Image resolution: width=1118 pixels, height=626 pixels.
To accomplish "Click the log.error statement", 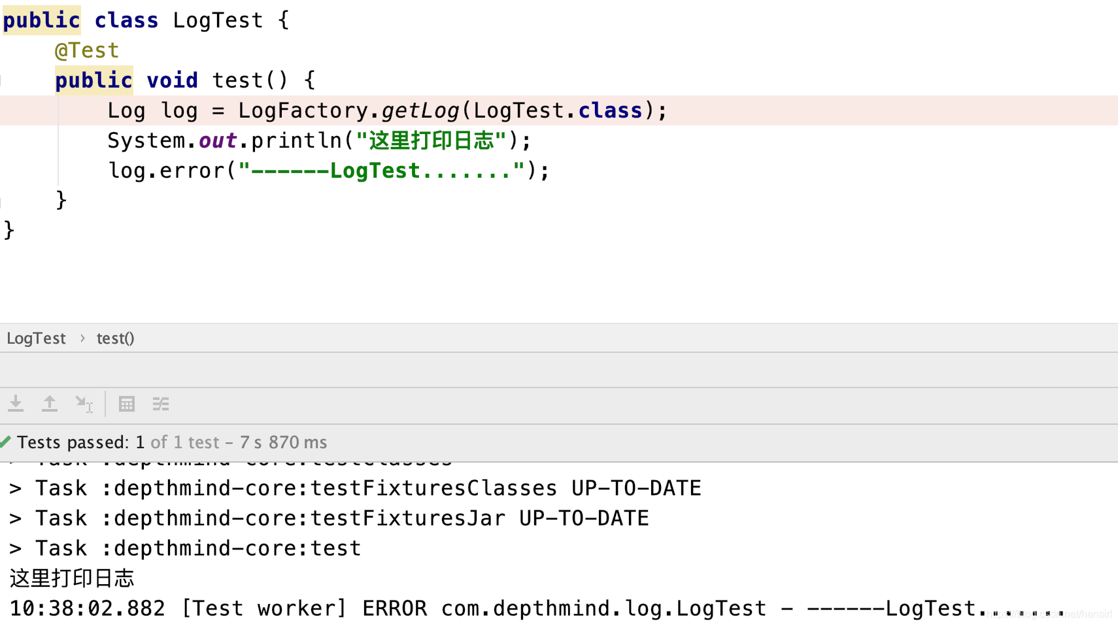I will click(329, 171).
